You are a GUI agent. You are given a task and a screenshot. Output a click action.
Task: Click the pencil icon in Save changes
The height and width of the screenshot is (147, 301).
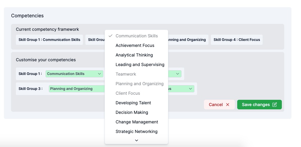(275, 105)
